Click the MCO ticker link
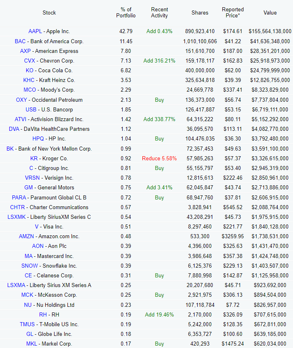 (30, 90)
